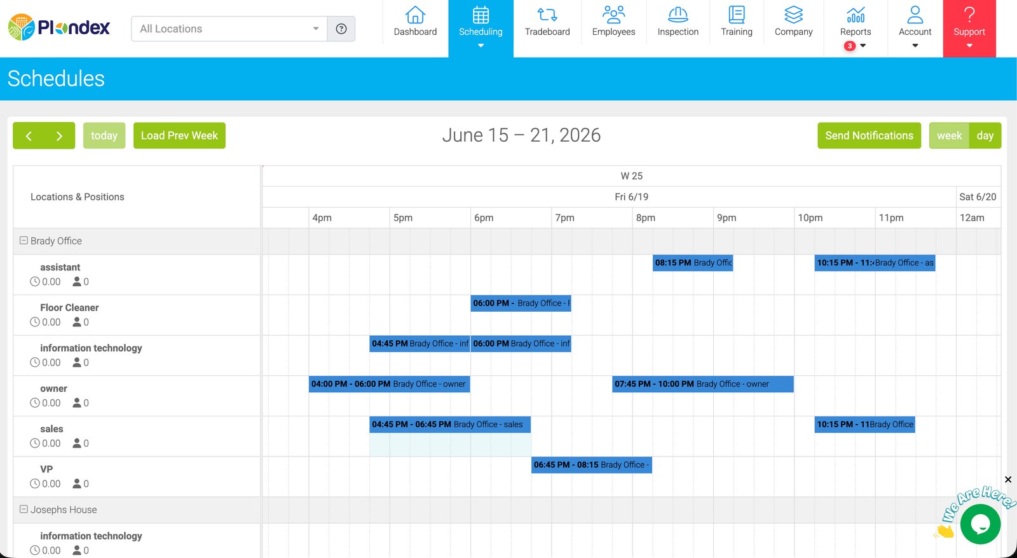This screenshot has width=1017, height=558.
Task: Click the Support question mark icon
Action: point(969,15)
